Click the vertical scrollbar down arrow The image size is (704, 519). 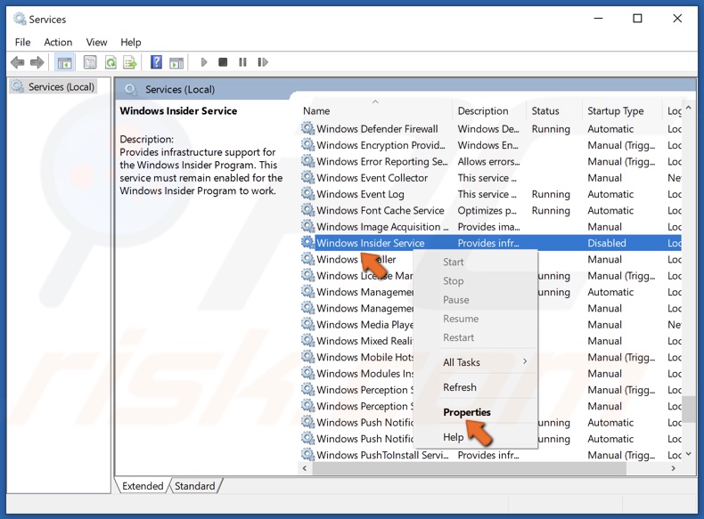click(x=688, y=454)
